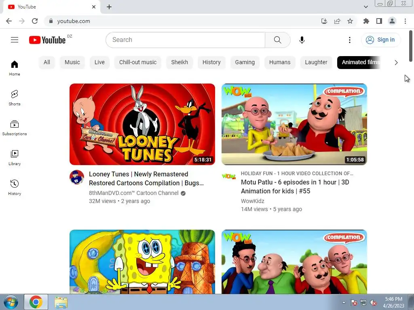
Task: Click the network tray icon
Action: 363,303
